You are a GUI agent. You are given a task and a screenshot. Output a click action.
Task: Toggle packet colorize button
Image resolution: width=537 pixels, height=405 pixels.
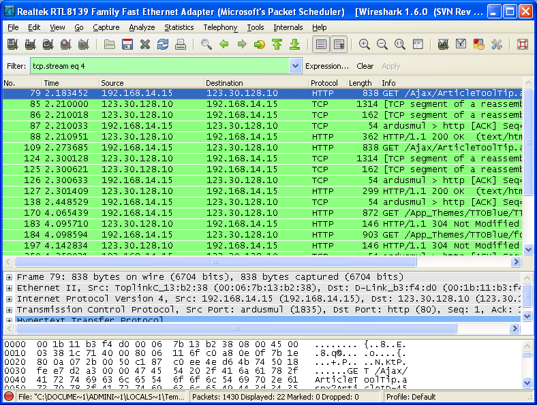321,44
